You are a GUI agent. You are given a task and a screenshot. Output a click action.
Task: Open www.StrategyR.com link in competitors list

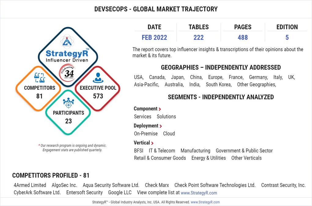(199, 193)
